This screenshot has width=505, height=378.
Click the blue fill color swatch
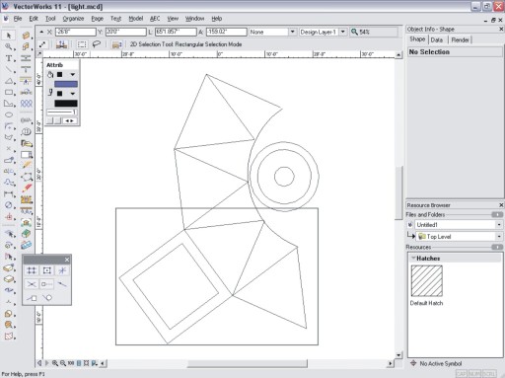point(66,84)
